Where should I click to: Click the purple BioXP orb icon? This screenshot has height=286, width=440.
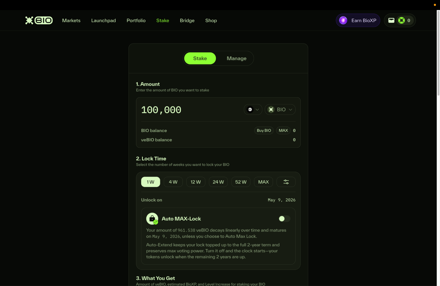343,20
